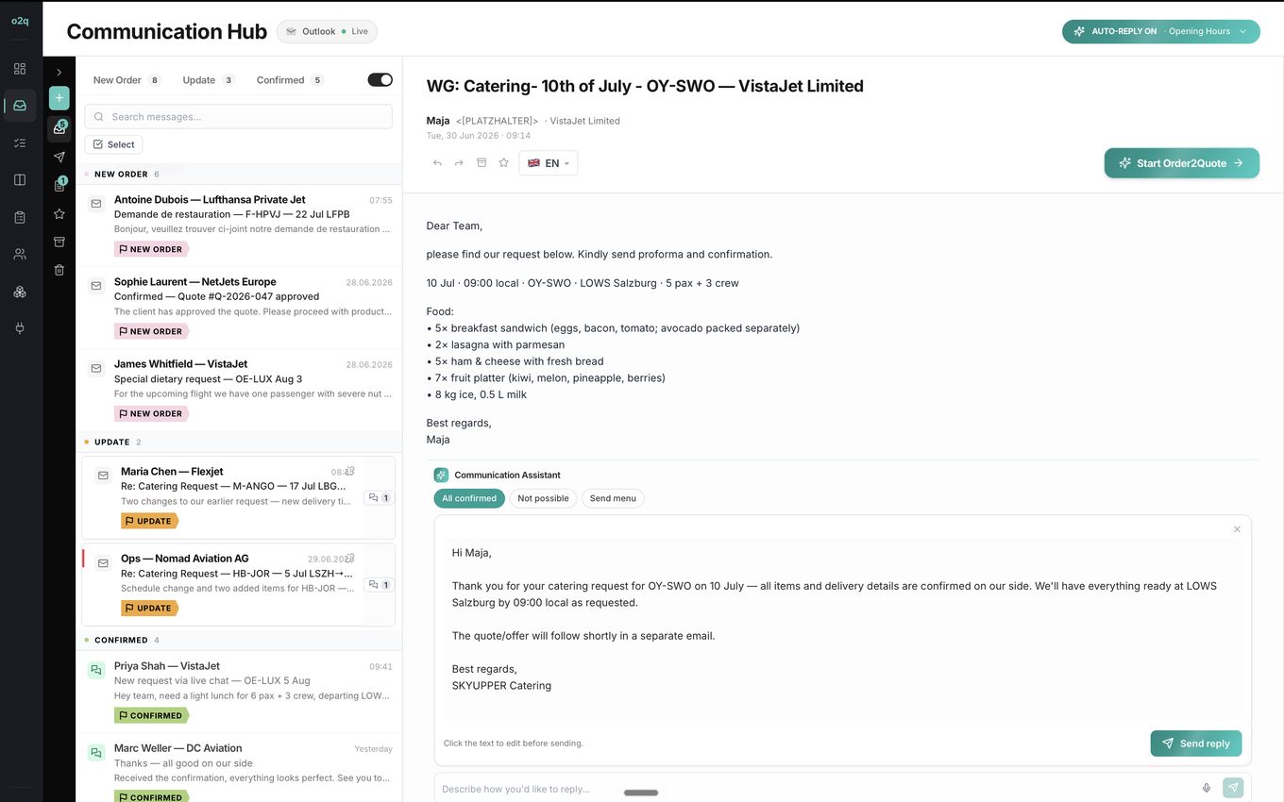The image size is (1284, 802).
Task: Click the UPDATE tag on Maria Chen message
Action: [149, 521]
